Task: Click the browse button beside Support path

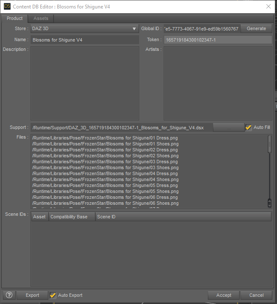Action: tap(229, 128)
